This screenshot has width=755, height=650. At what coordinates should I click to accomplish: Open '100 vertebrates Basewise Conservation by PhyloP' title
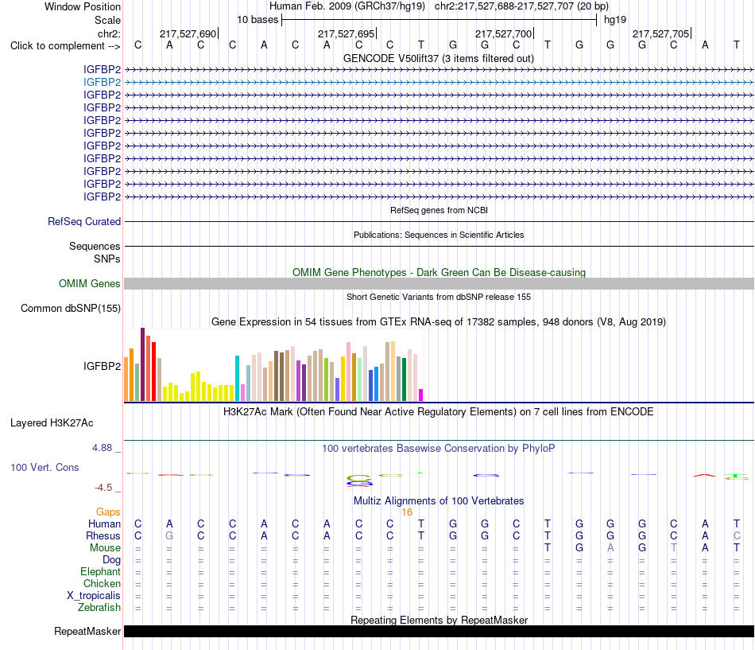439,449
